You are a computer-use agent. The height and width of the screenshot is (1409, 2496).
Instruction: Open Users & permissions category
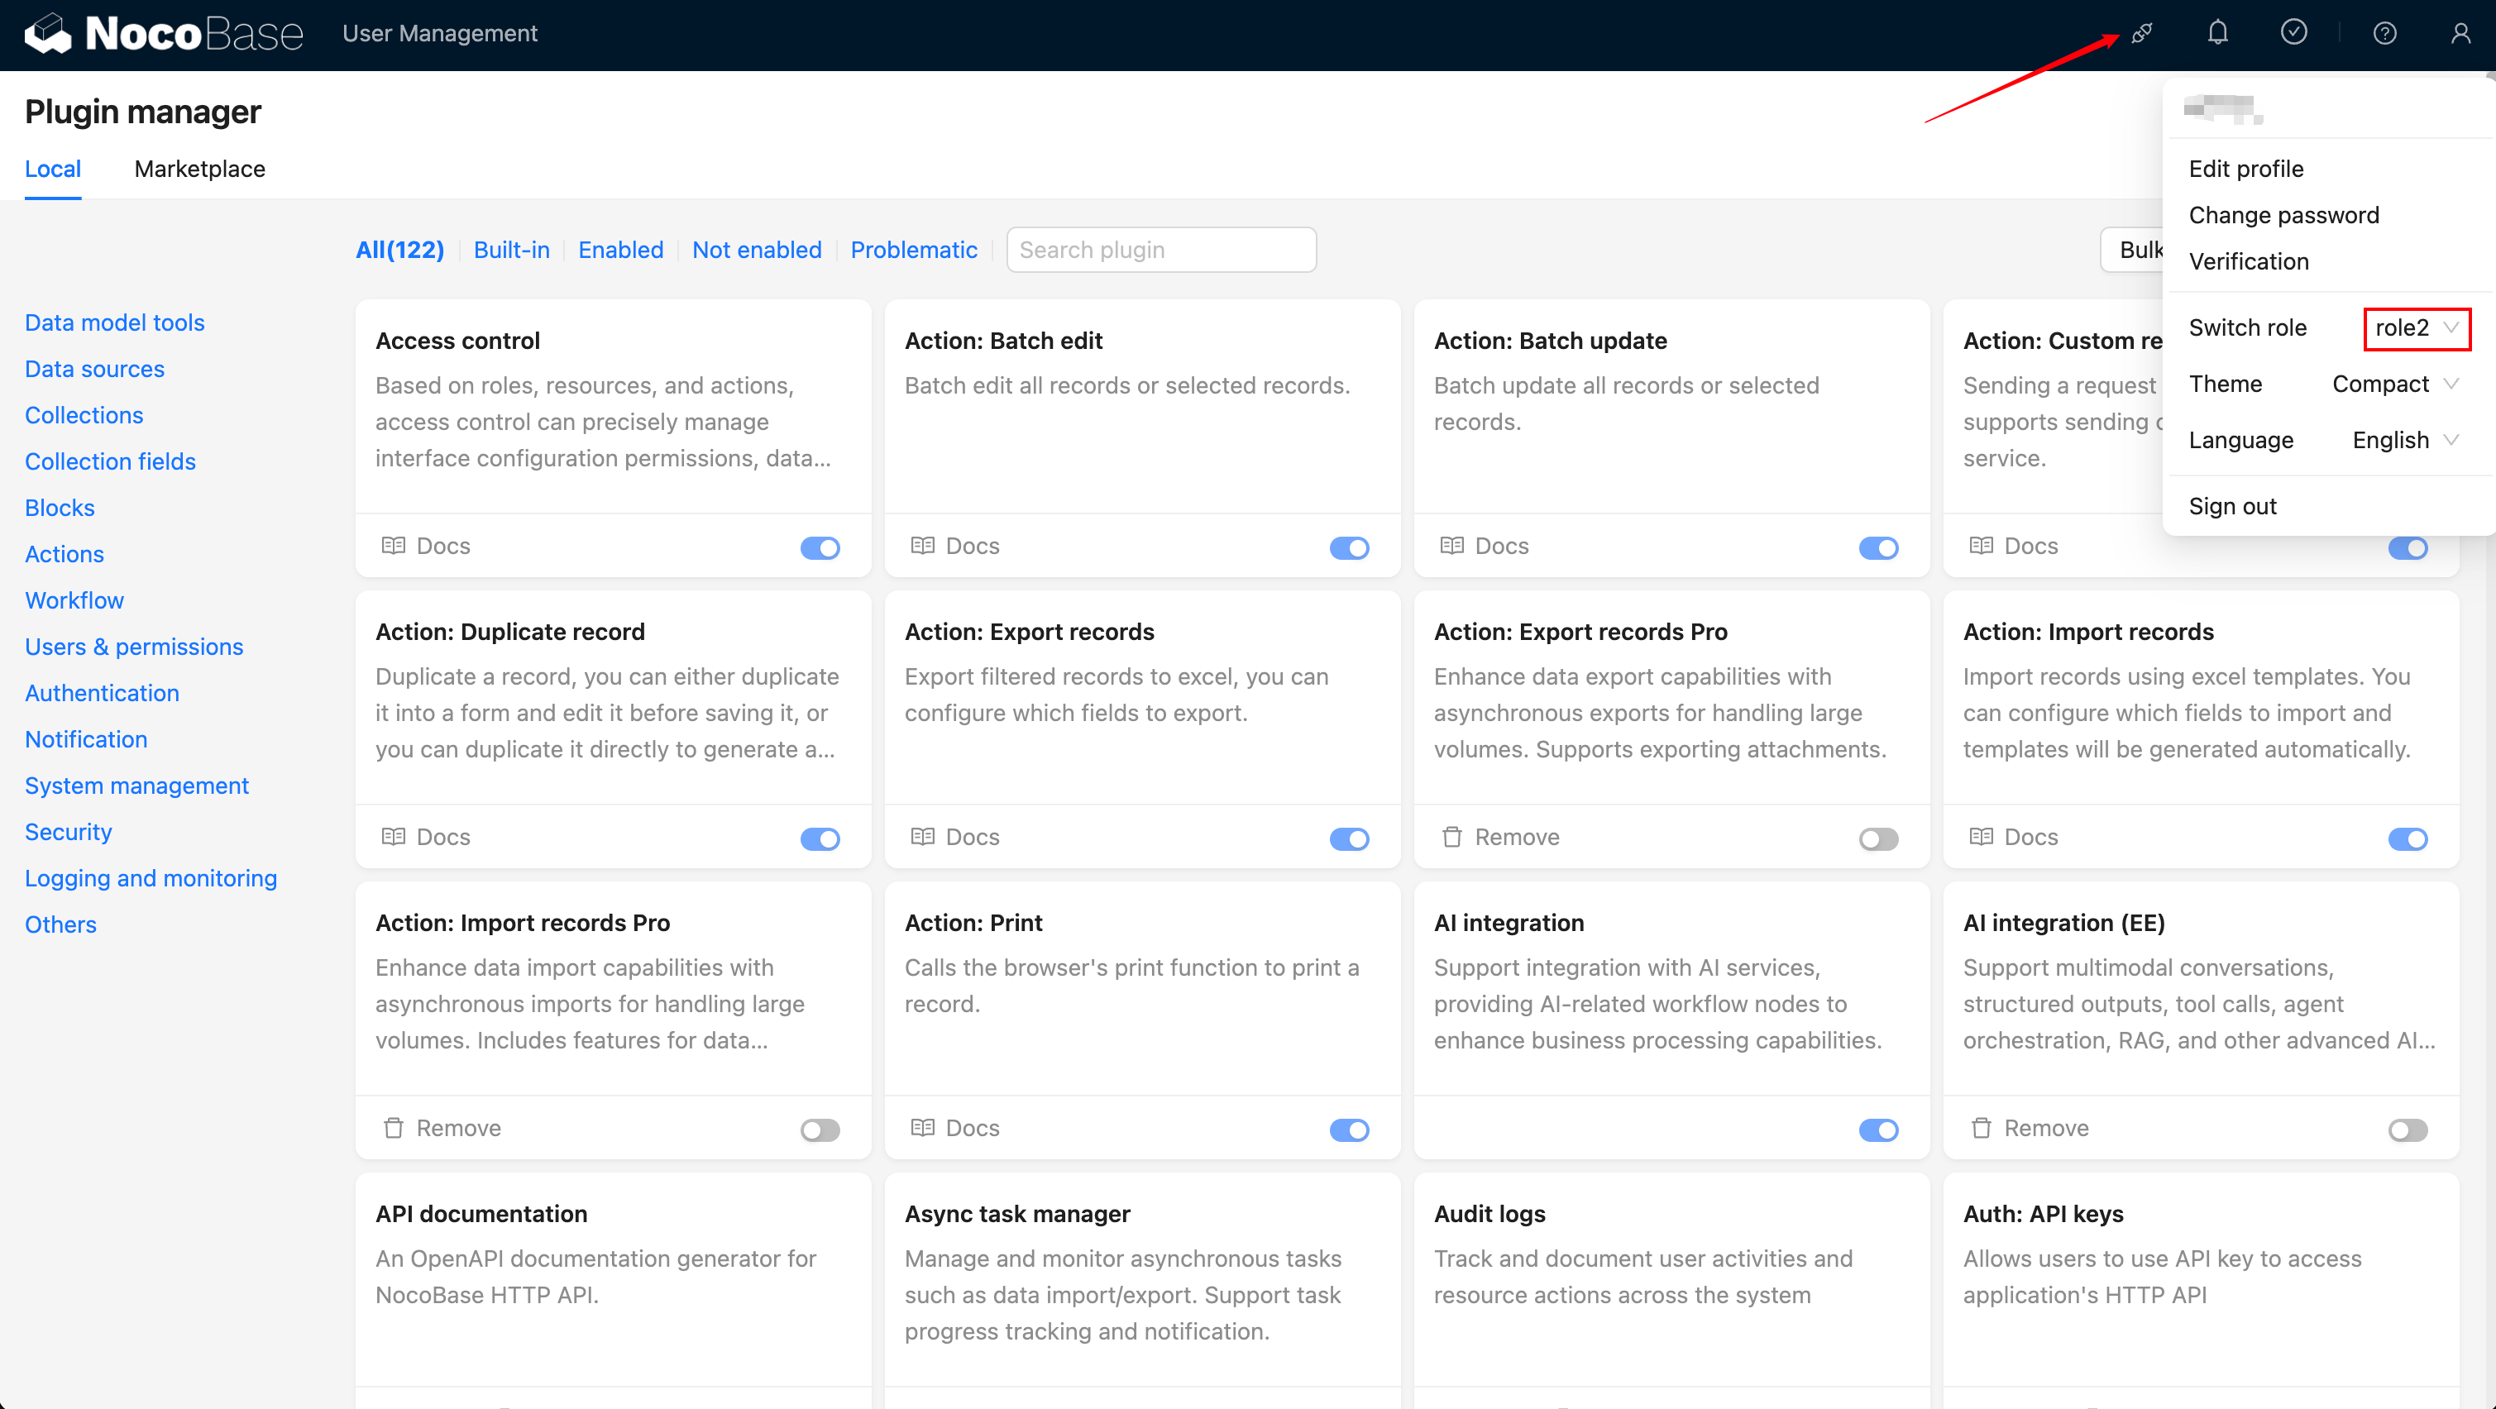(134, 647)
